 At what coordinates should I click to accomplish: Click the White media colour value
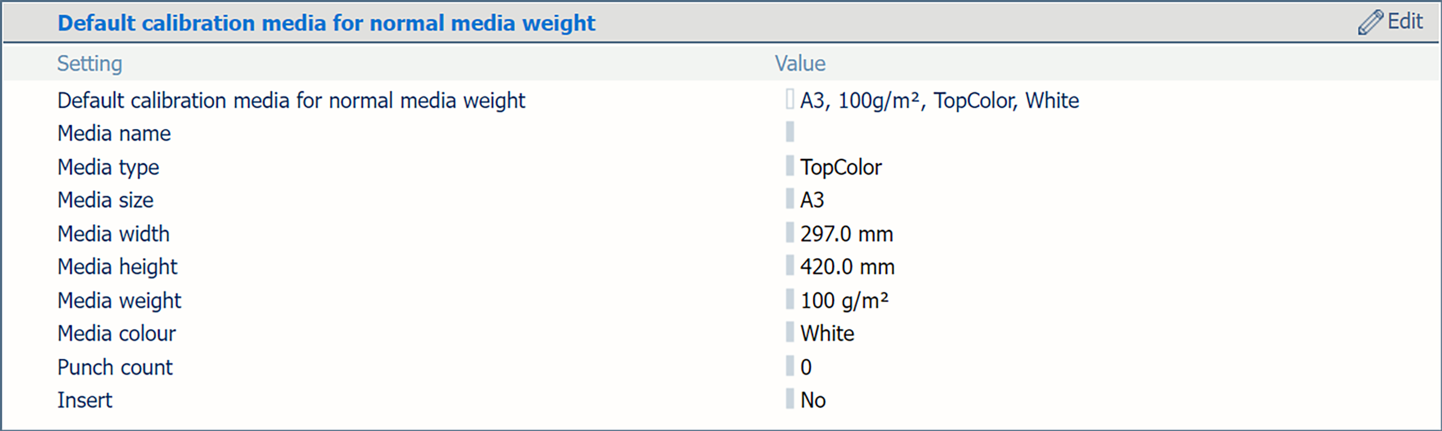[827, 334]
